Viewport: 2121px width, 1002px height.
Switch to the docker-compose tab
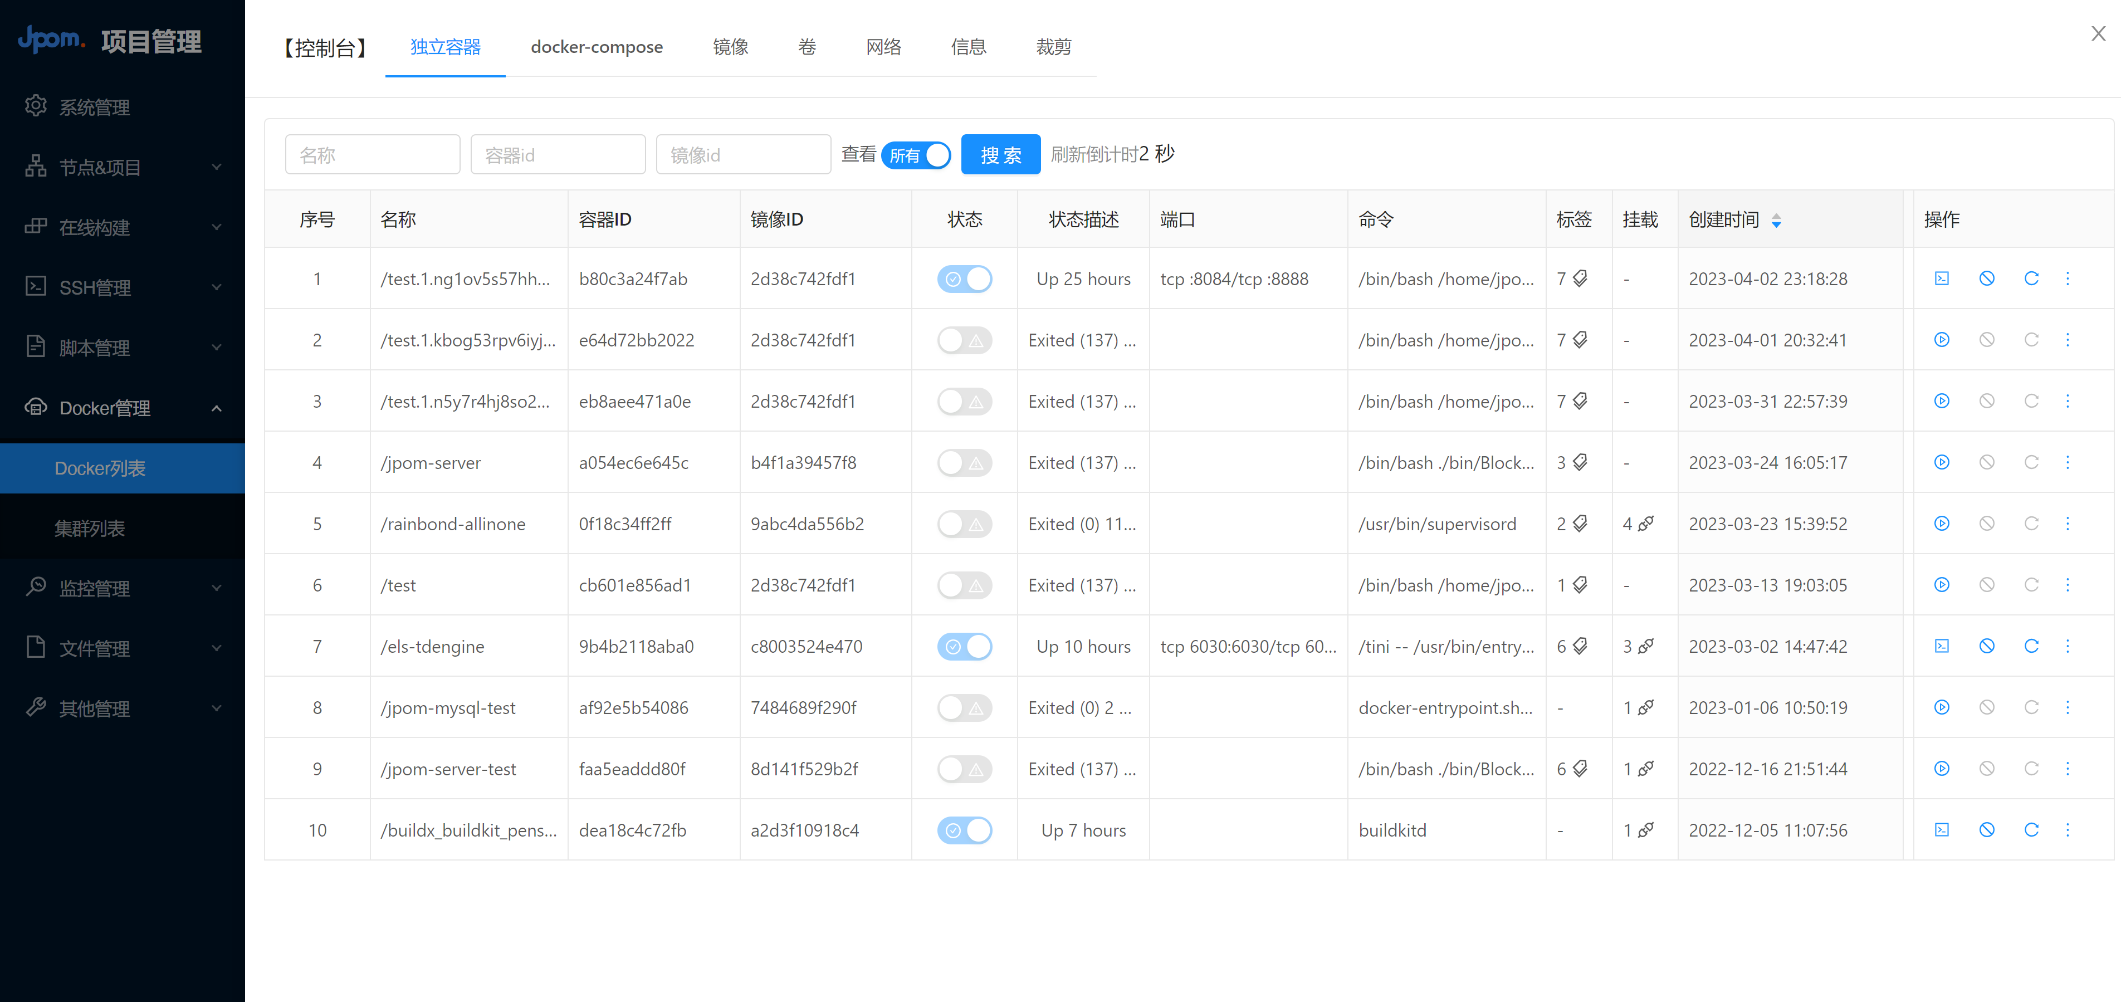click(x=597, y=47)
